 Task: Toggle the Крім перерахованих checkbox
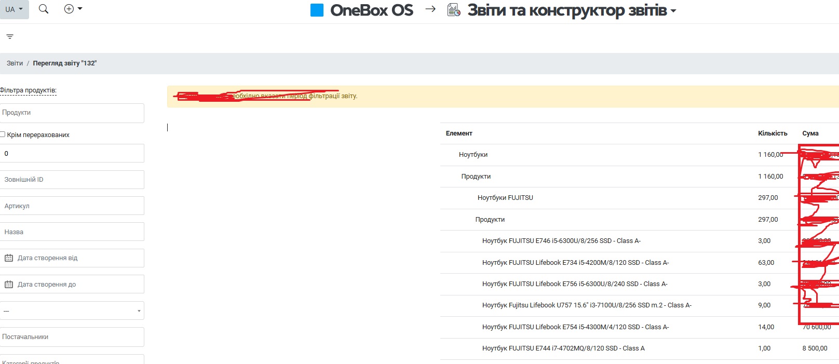(3, 134)
